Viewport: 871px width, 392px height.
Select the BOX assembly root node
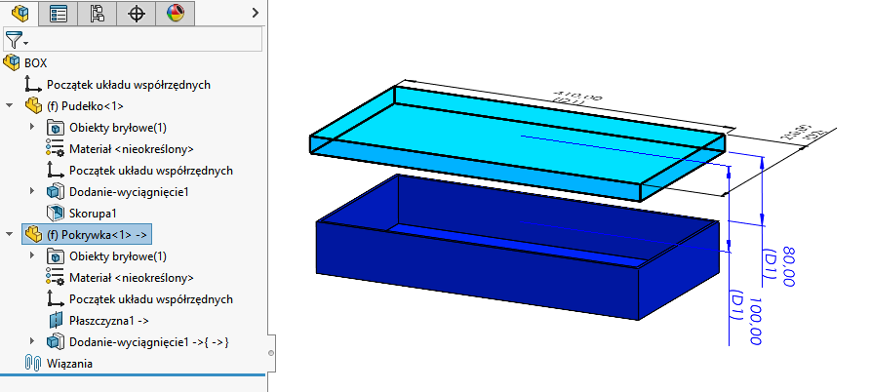coord(35,63)
